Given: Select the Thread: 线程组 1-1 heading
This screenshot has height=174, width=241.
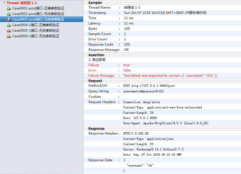Looking at the screenshot, I should pos(22,3).
